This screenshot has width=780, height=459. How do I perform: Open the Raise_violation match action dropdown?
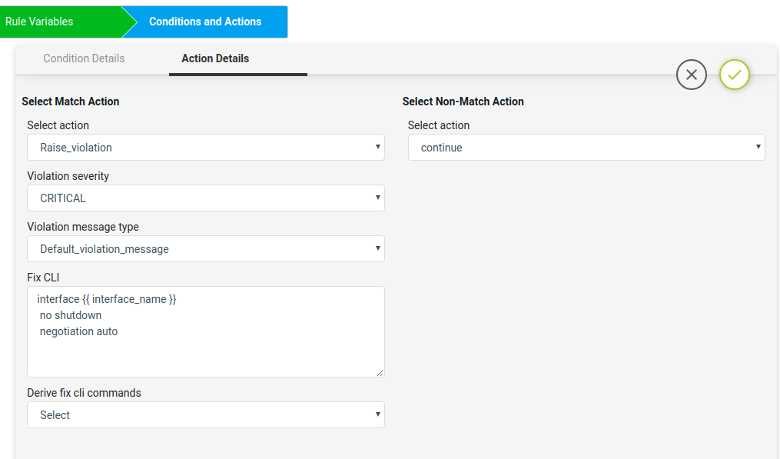[206, 148]
